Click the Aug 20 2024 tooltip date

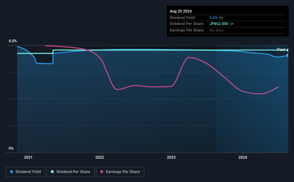(x=180, y=11)
